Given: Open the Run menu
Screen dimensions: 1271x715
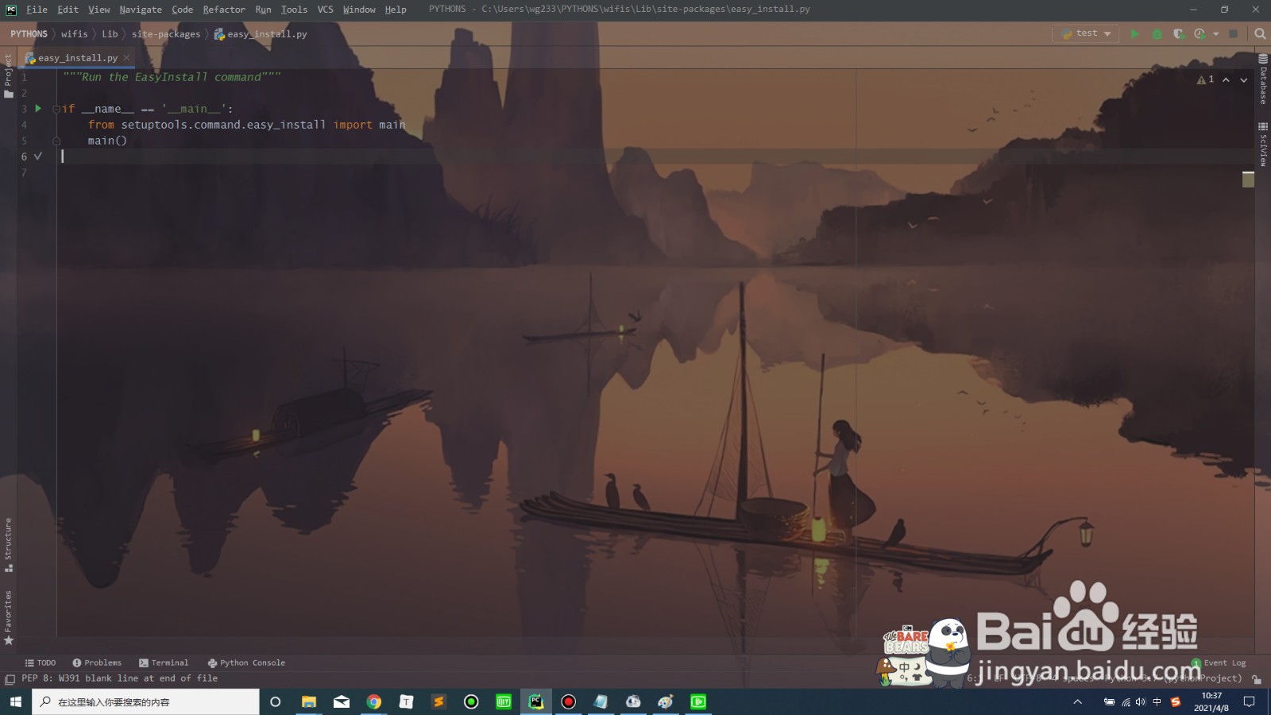Looking at the screenshot, I should pyautogui.click(x=263, y=10).
